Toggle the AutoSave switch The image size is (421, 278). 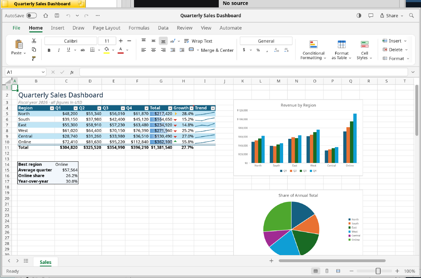click(x=31, y=16)
